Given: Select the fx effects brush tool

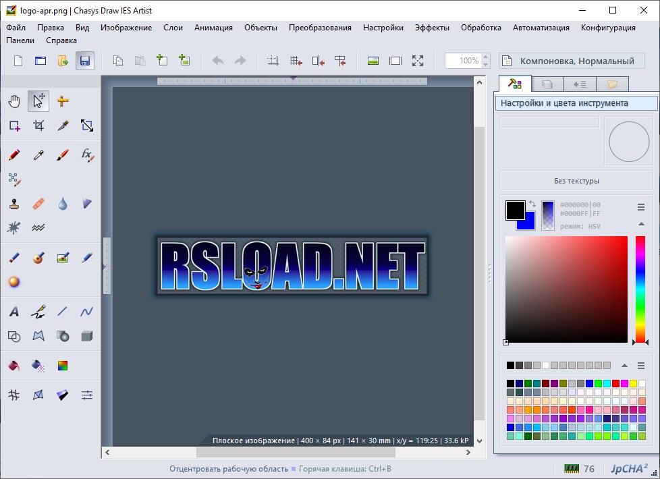Looking at the screenshot, I should (x=87, y=155).
